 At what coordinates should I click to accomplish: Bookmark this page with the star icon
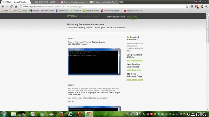[187, 6]
